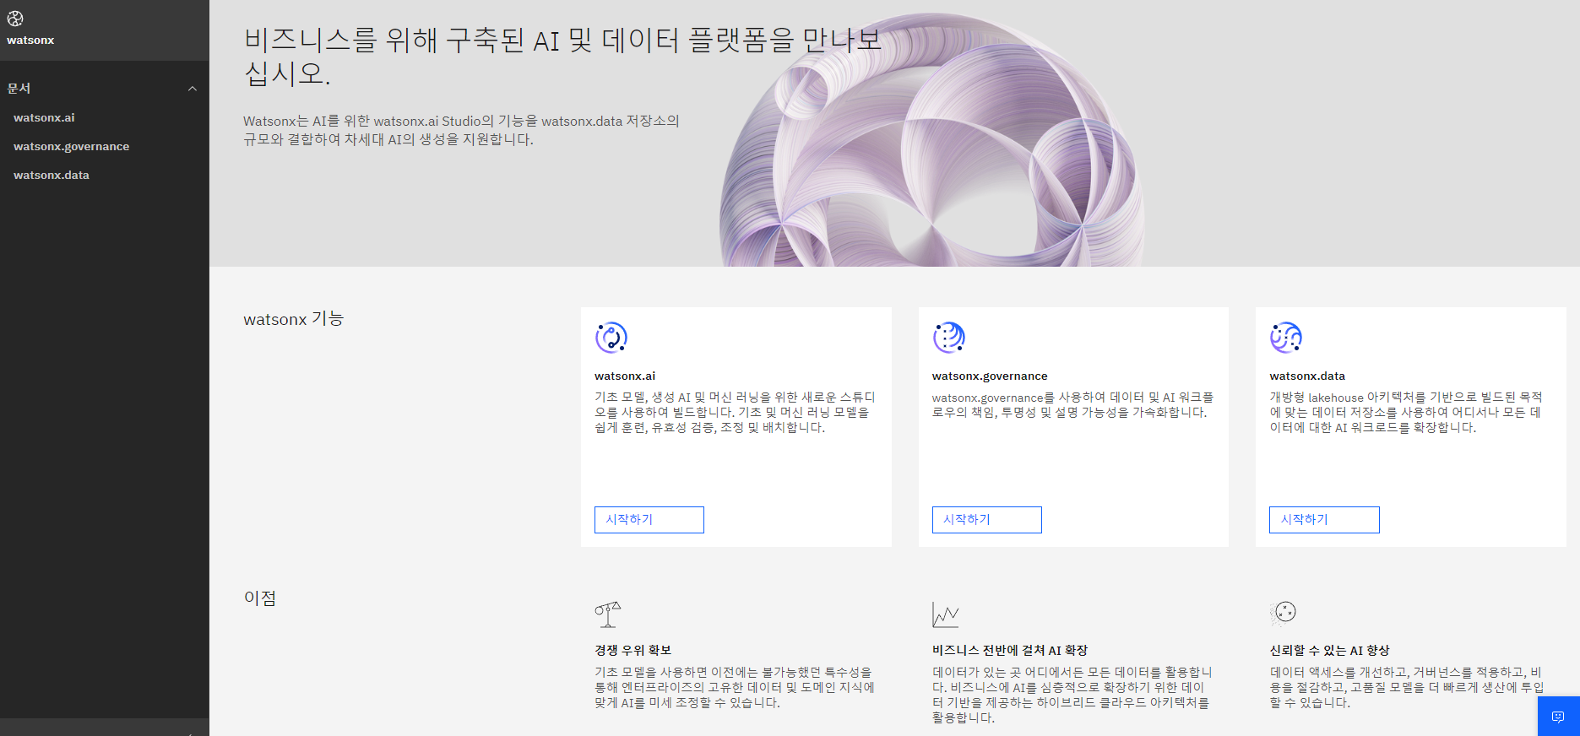The image size is (1580, 736).
Task: Open the blue feedback chat button
Action: pos(1558,717)
